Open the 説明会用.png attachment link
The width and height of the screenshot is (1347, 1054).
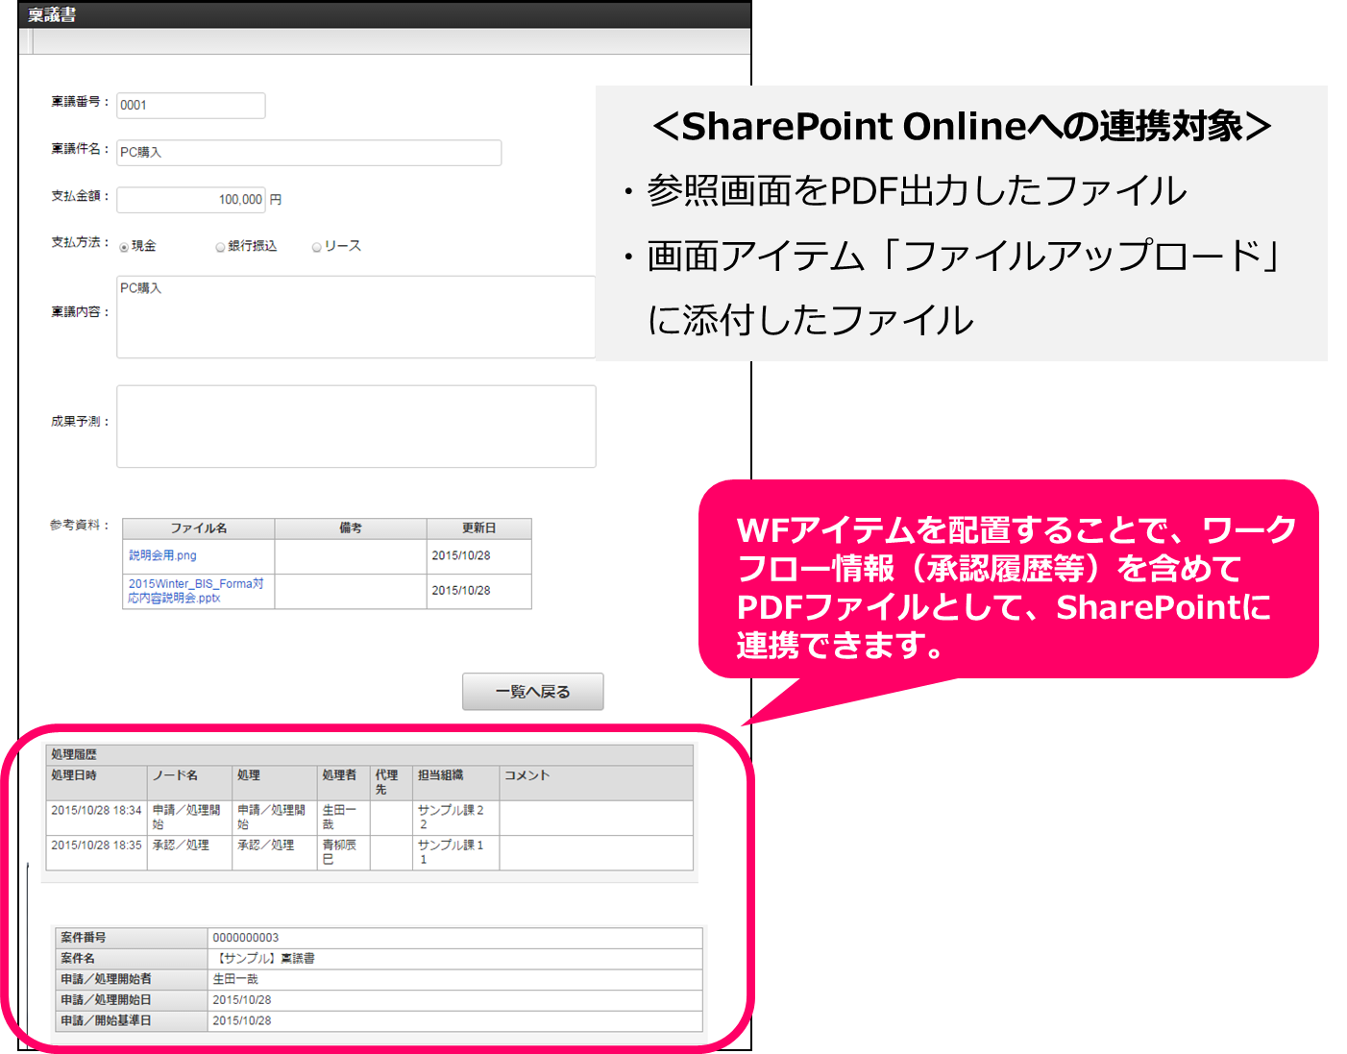coord(162,555)
